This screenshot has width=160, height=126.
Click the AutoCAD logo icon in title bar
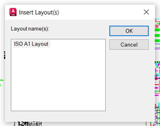point(13,12)
